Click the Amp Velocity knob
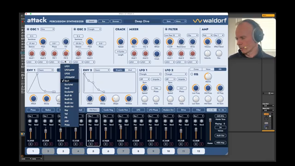Viewport: 295px width, 166px height. [x=207, y=53]
